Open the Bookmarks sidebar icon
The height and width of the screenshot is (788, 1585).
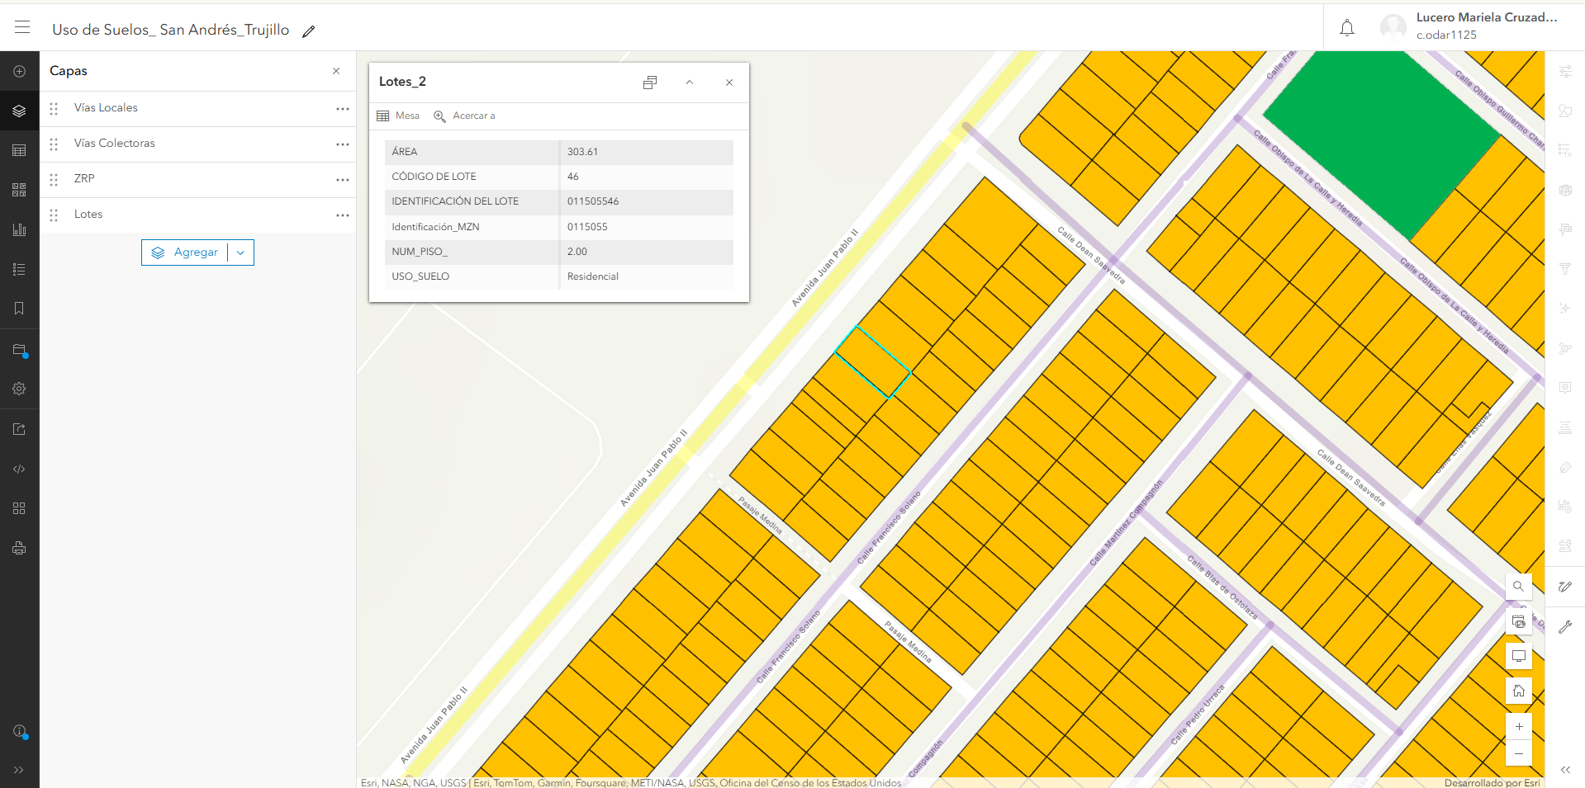(x=19, y=309)
